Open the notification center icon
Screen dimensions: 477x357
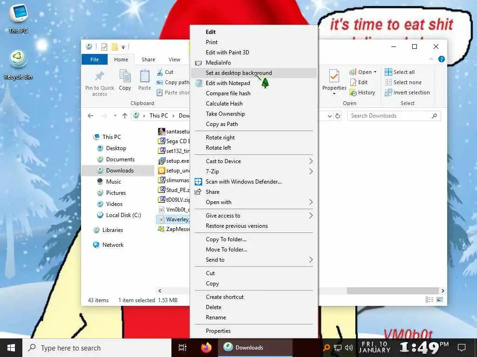[462, 348]
